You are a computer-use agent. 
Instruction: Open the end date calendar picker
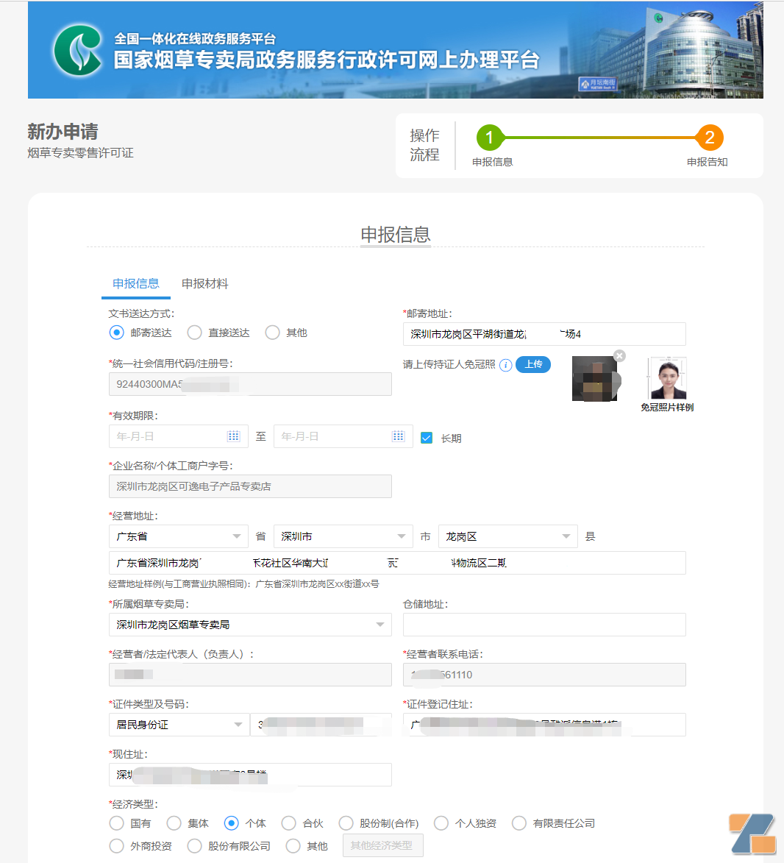click(x=399, y=436)
